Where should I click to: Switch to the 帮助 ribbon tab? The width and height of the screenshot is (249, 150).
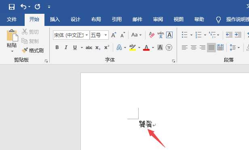pyautogui.click(x=199, y=19)
